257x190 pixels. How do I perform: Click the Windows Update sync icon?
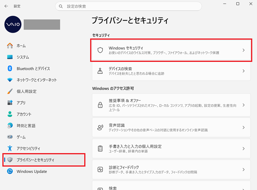click(10, 171)
